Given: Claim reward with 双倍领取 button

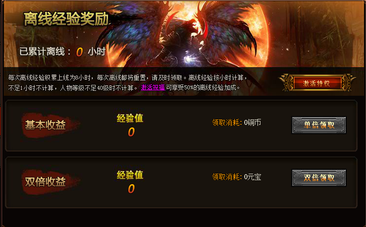Looking at the screenshot, I should [x=319, y=178].
